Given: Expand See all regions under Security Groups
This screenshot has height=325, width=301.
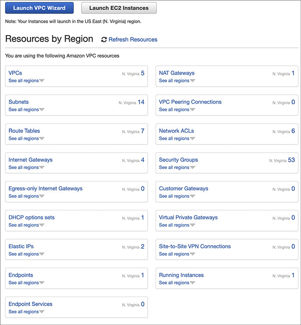Looking at the screenshot, I should [177, 168].
